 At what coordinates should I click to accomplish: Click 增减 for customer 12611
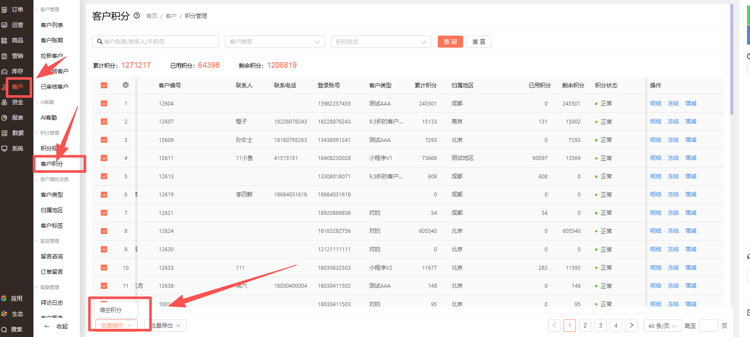691,158
